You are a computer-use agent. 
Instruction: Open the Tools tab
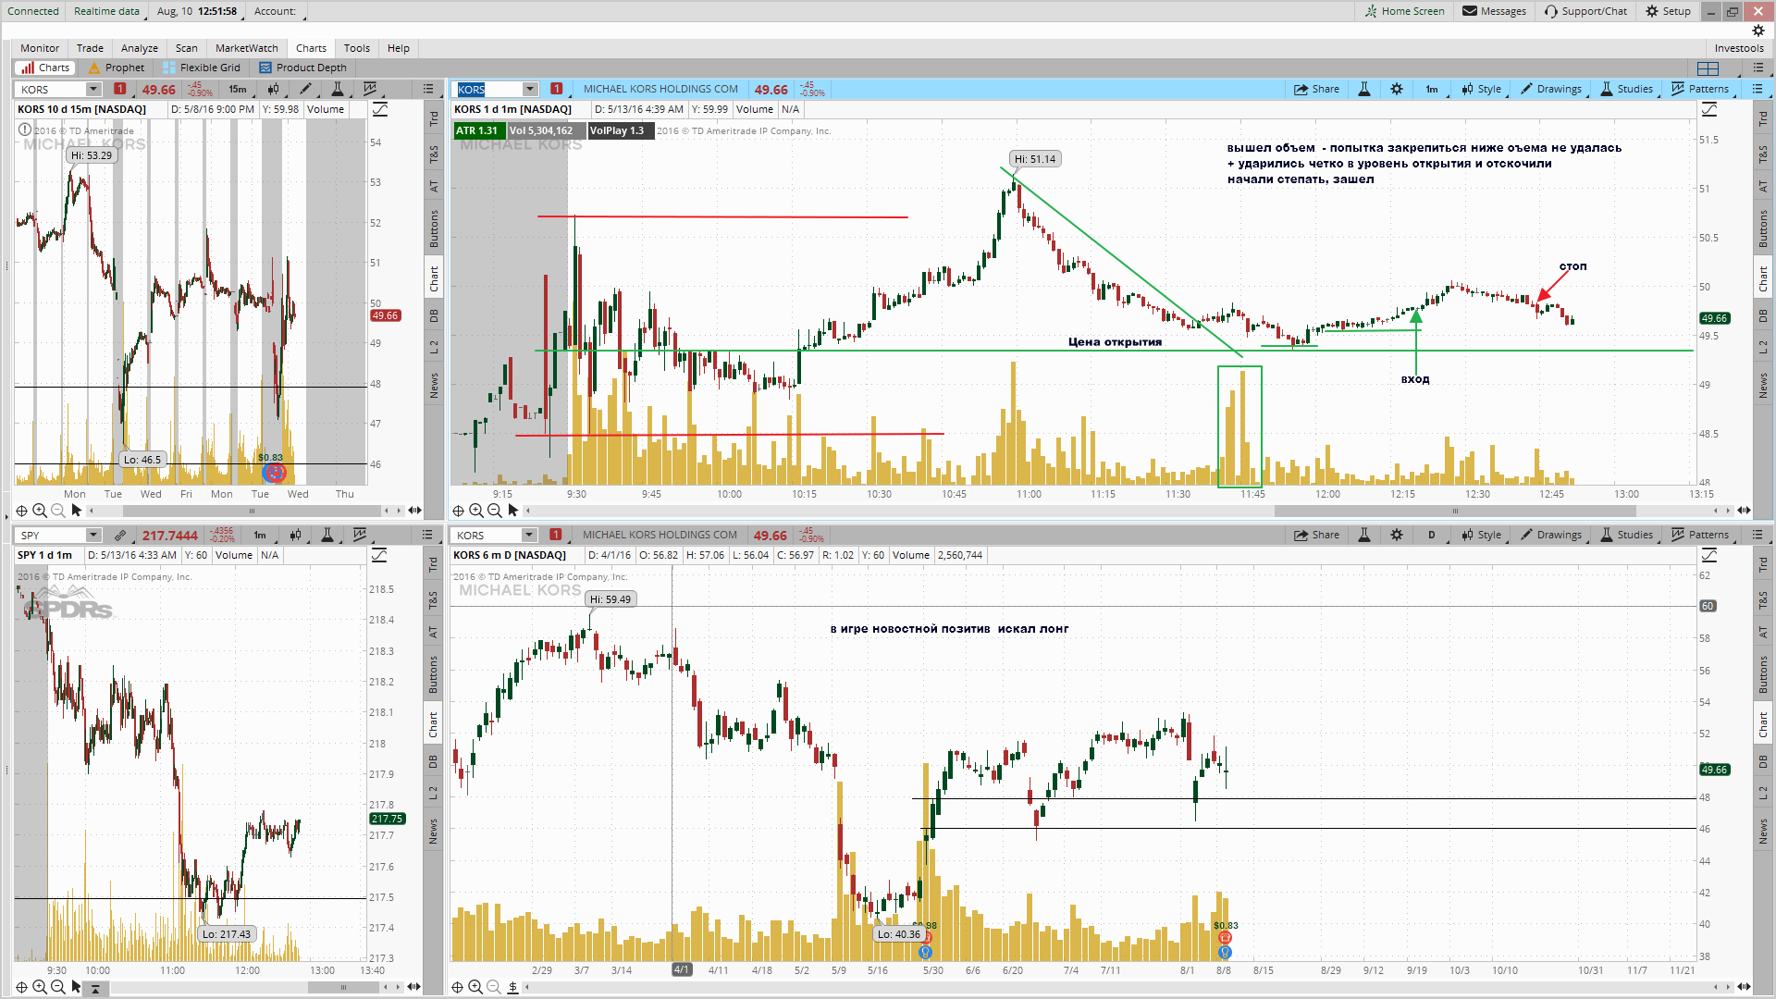pos(357,48)
